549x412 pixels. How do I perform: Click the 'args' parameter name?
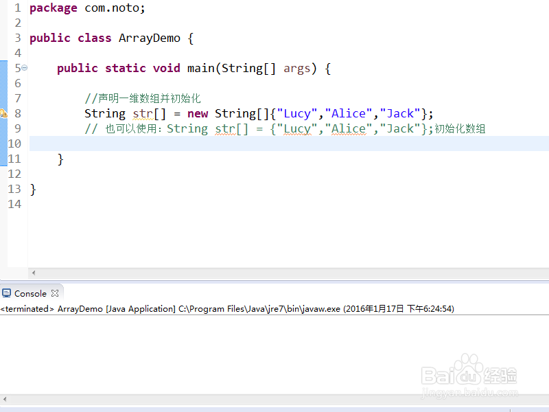click(297, 69)
